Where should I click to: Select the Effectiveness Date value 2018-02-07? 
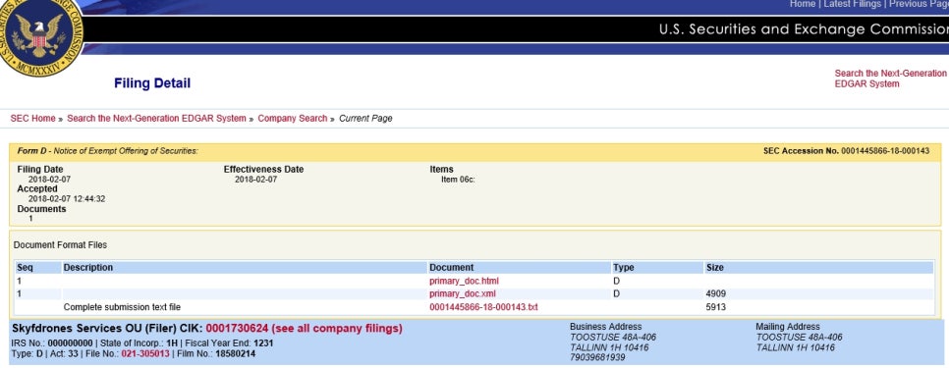pos(256,180)
